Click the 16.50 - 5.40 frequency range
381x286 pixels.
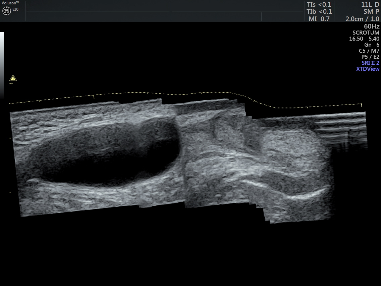point(364,39)
